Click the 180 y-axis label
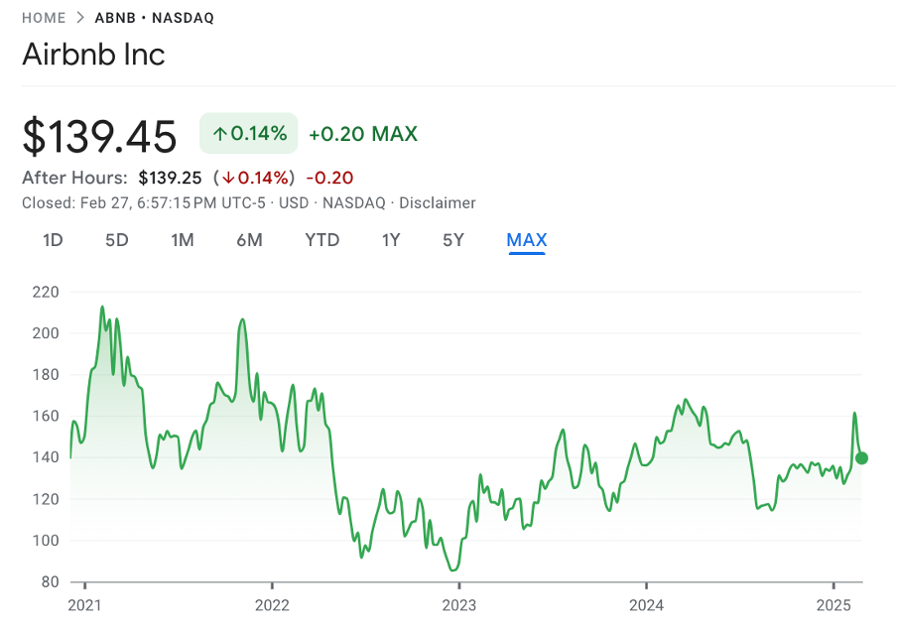This screenshot has width=897, height=631. [x=46, y=375]
